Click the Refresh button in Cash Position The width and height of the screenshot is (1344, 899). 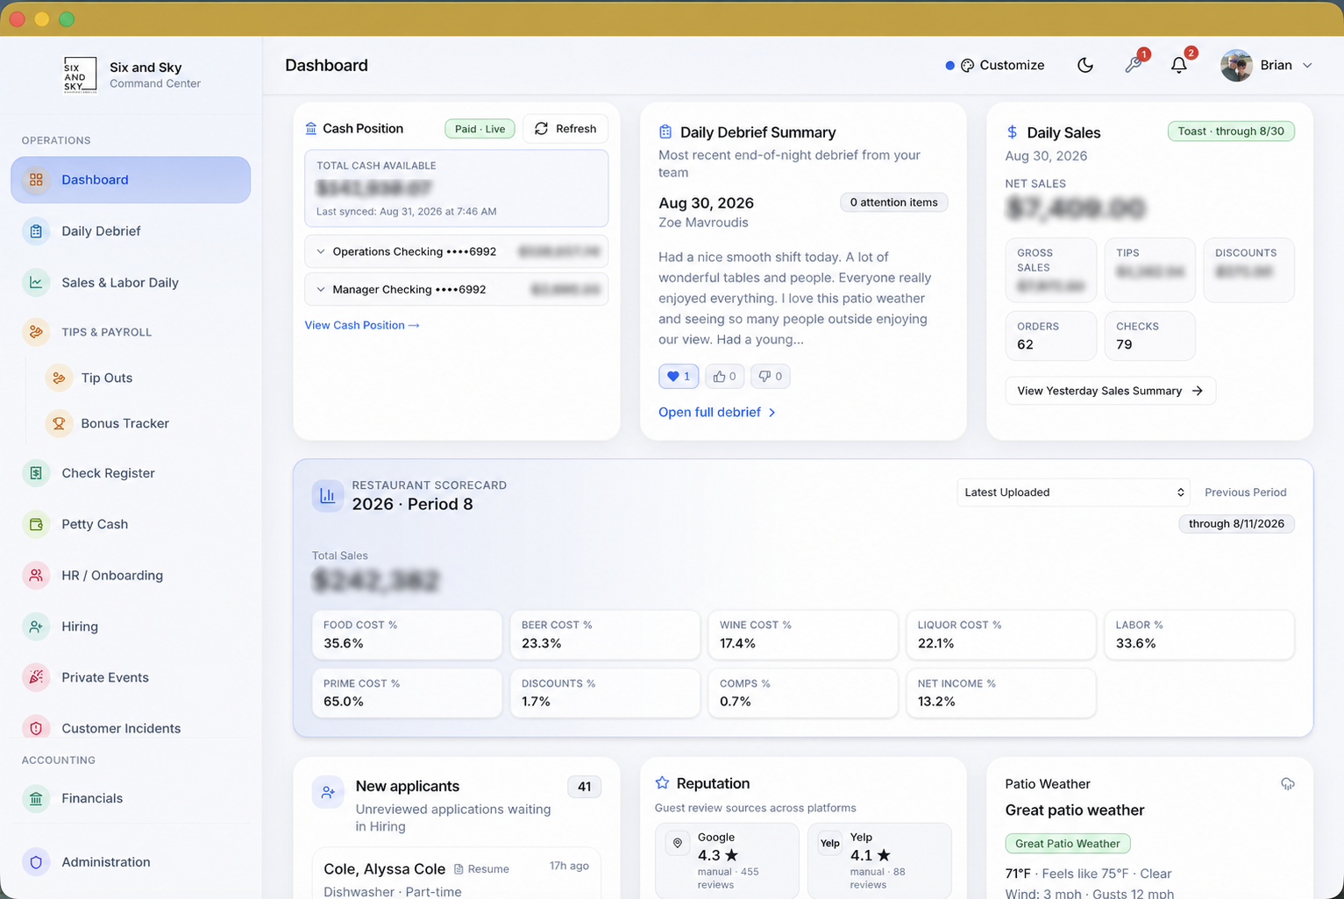(565, 129)
